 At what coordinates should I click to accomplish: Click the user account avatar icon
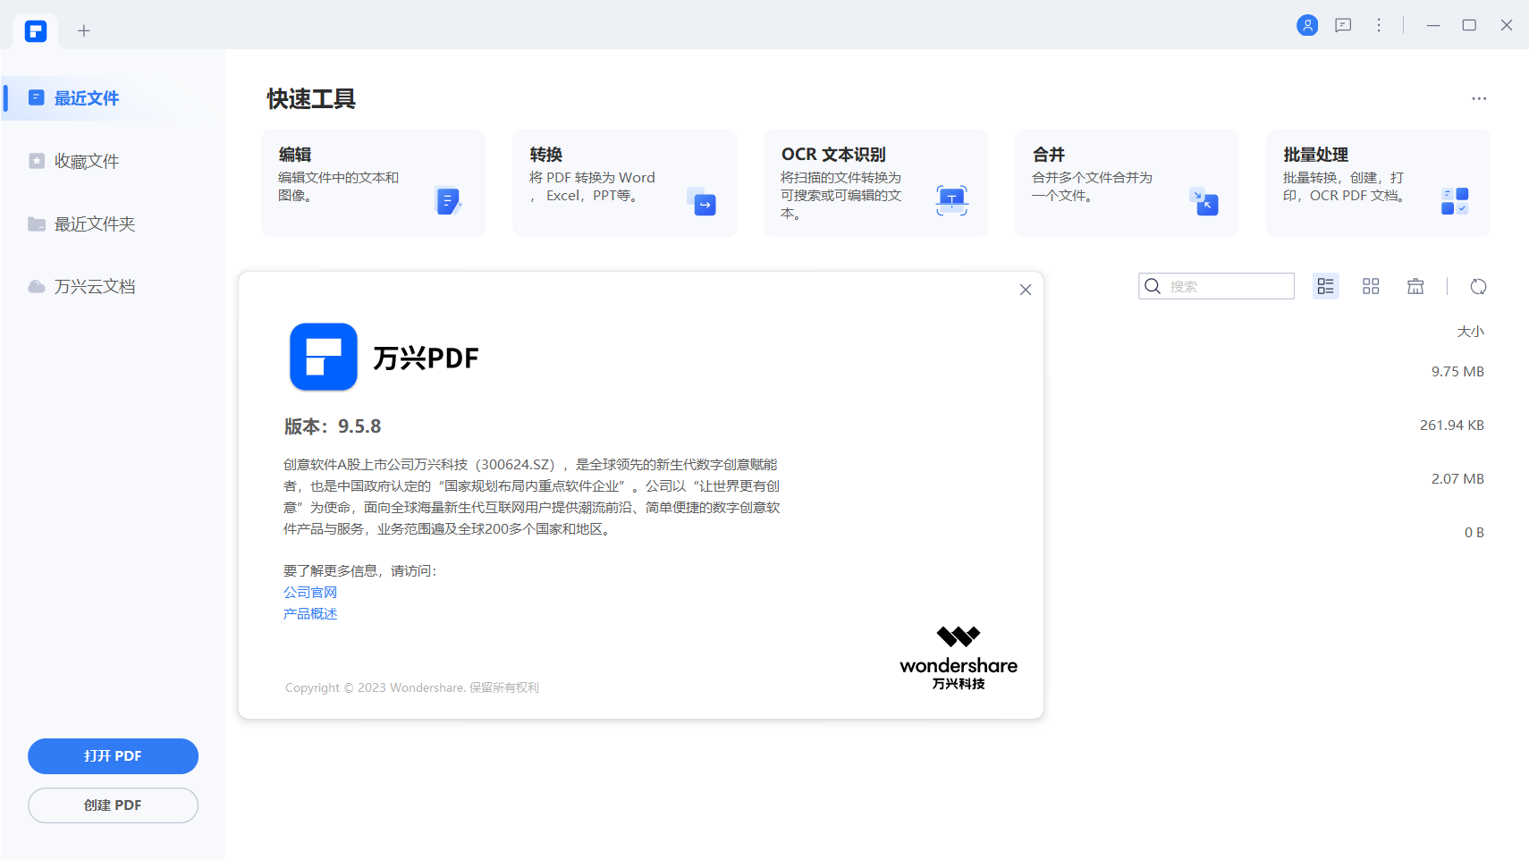tap(1306, 25)
